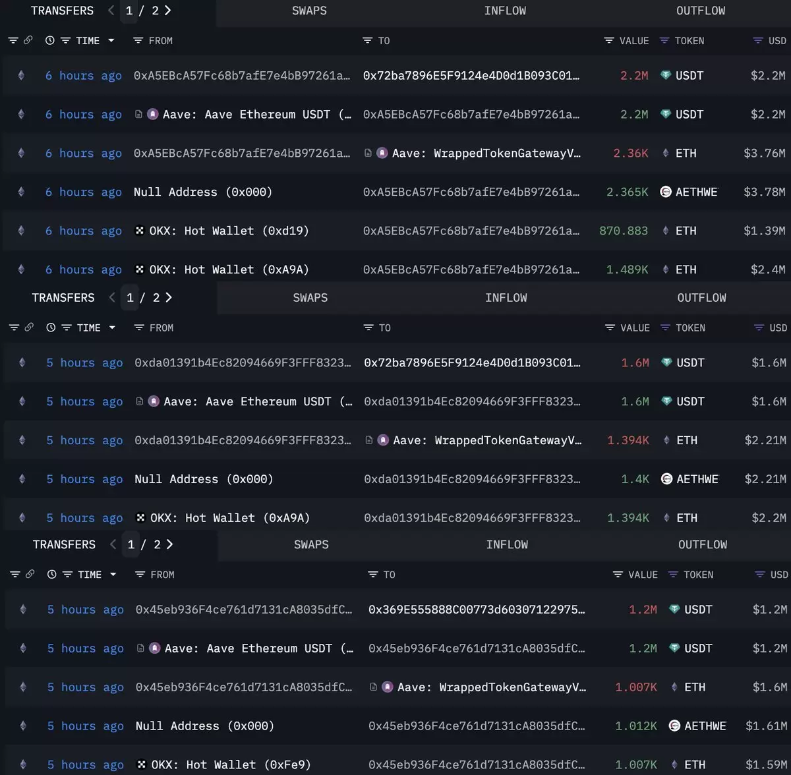Go to next transfers page above the 0x45eb936F rows
This screenshot has width=791, height=775.
[x=169, y=544]
